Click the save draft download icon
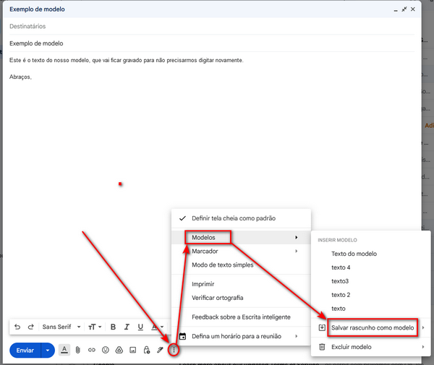 (x=322, y=327)
